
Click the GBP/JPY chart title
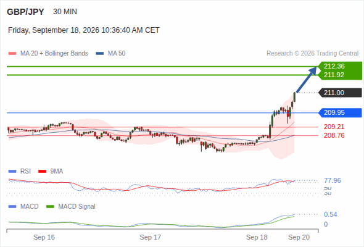click(x=25, y=12)
